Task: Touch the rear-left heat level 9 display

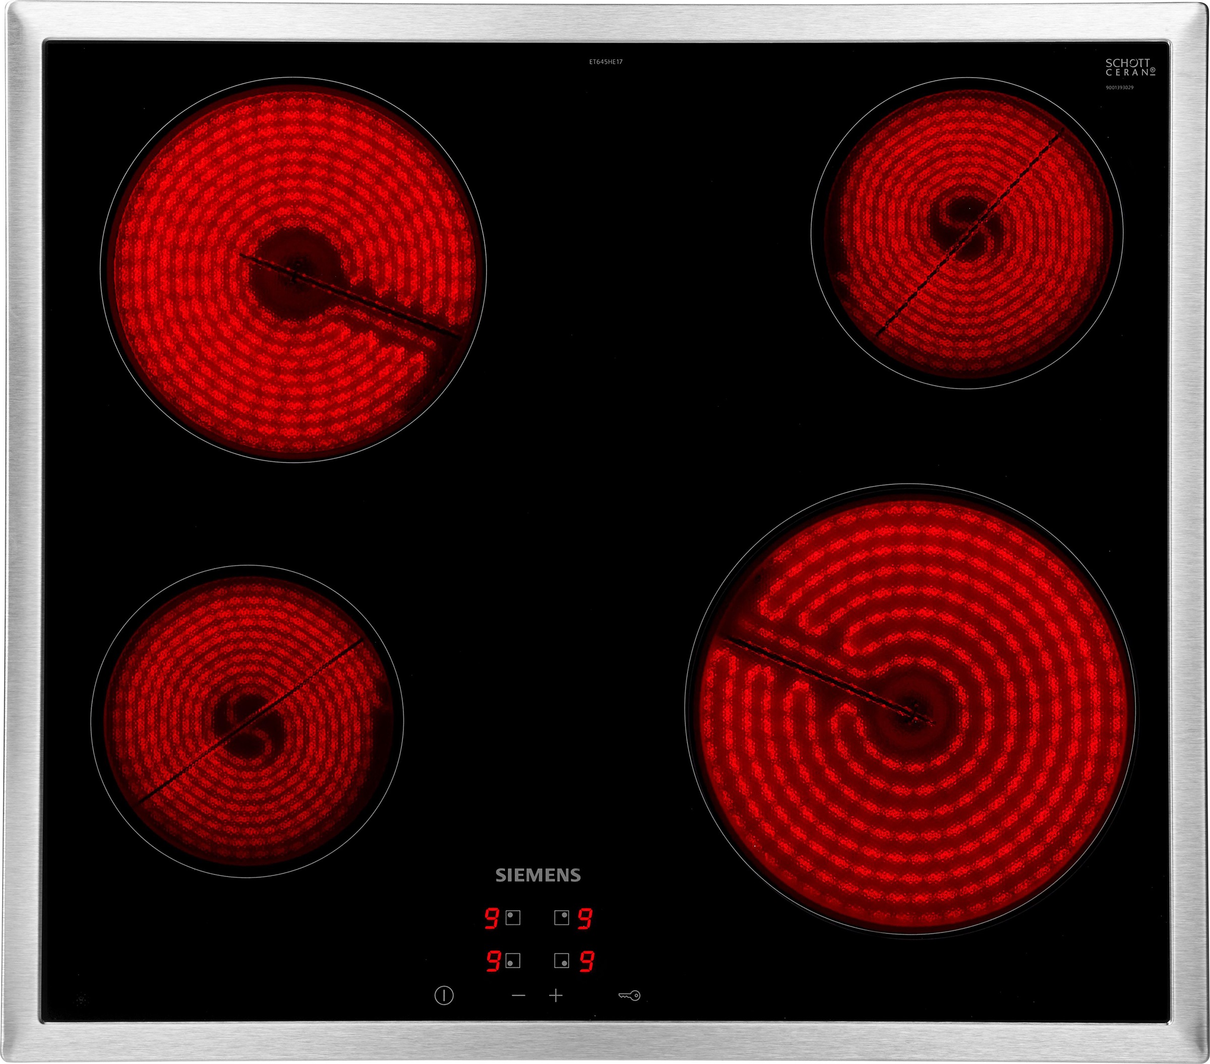Action: click(x=492, y=918)
